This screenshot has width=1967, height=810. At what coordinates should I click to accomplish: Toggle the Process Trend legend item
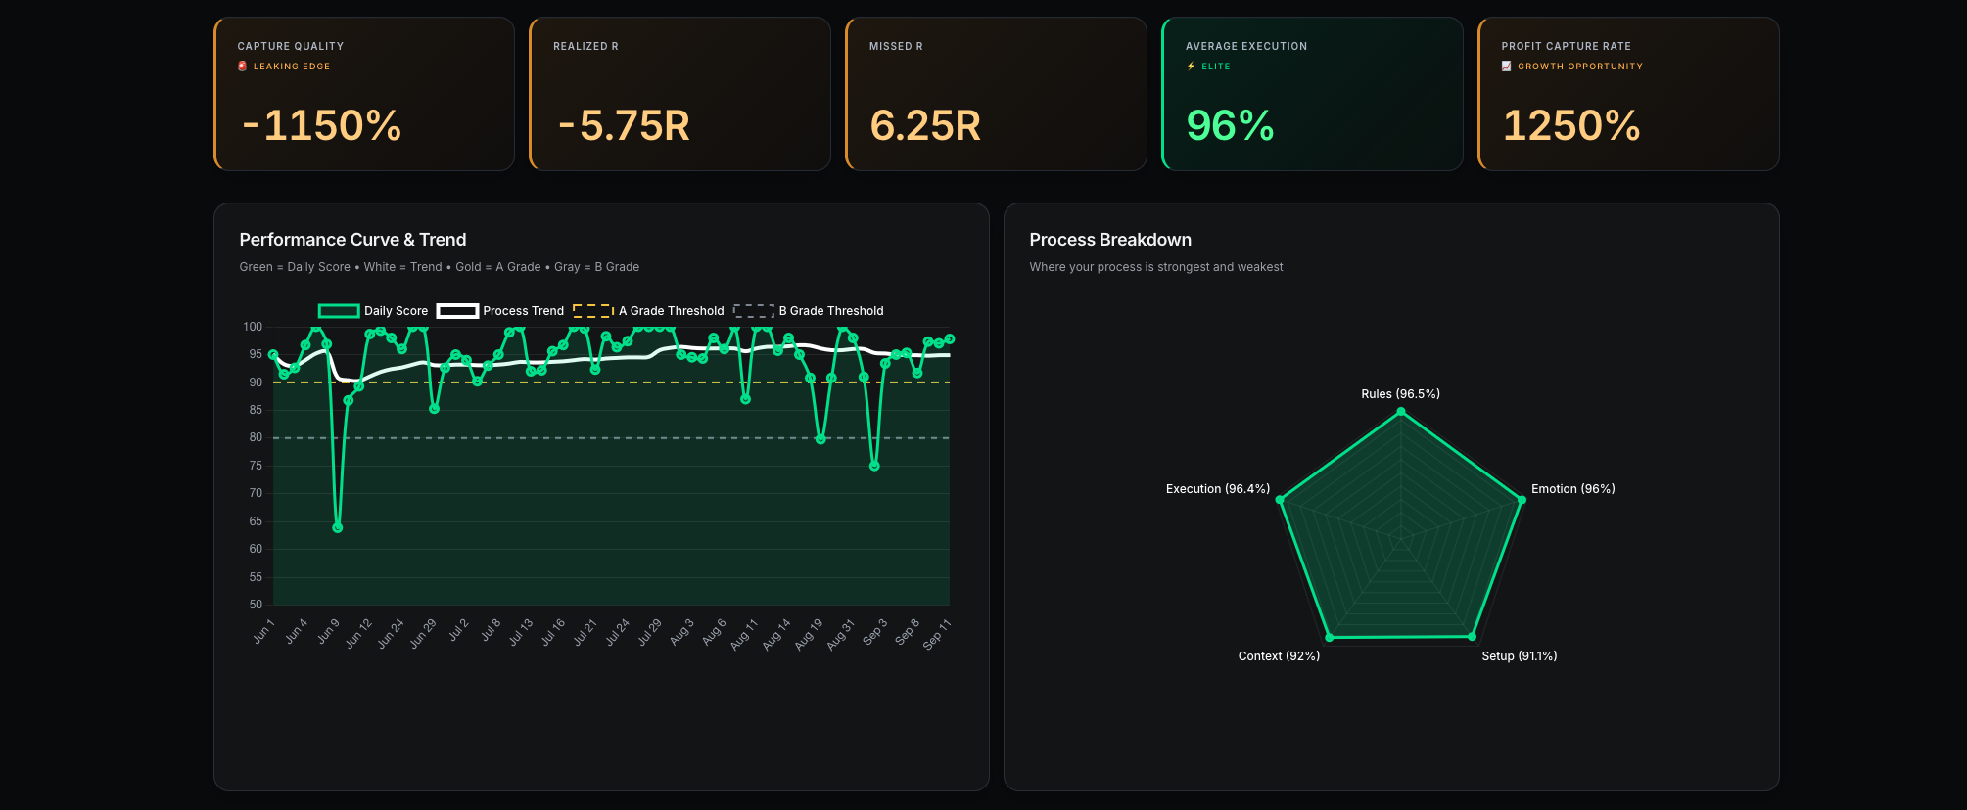(500, 311)
